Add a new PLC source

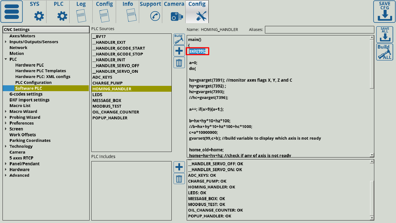pyautogui.click(x=179, y=51)
